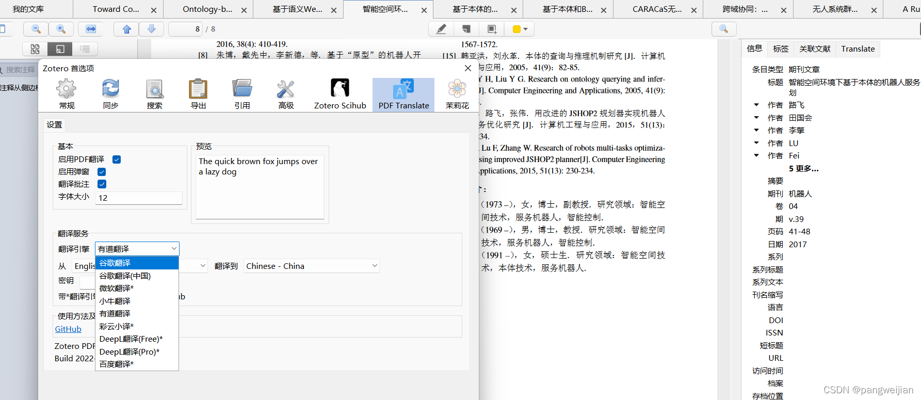Click the PDF page number field
Image resolution: width=921 pixels, height=400 pixels.
(x=185, y=29)
